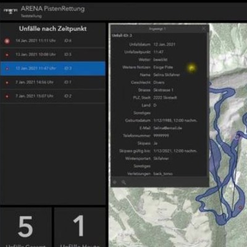This screenshot has height=247, width=247.
Task: Click the Telefonnummer value 9999999
Action: [161, 136]
